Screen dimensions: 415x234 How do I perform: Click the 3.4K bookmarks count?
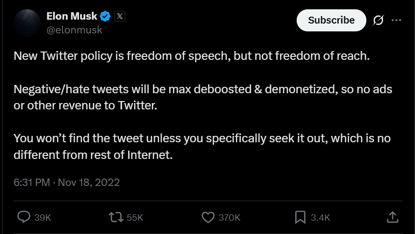coord(321,218)
